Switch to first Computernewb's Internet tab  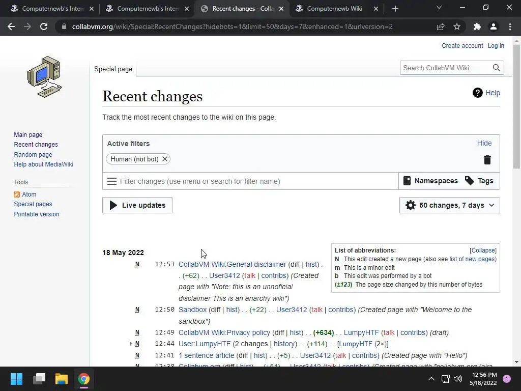52,9
